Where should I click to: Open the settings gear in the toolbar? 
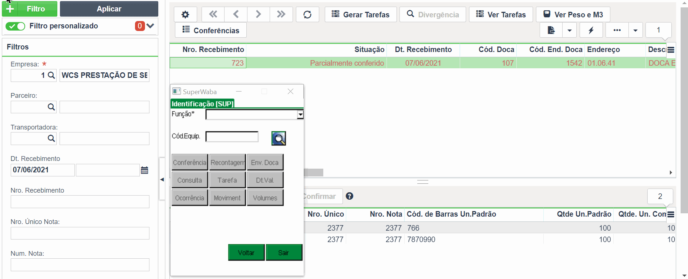(185, 14)
